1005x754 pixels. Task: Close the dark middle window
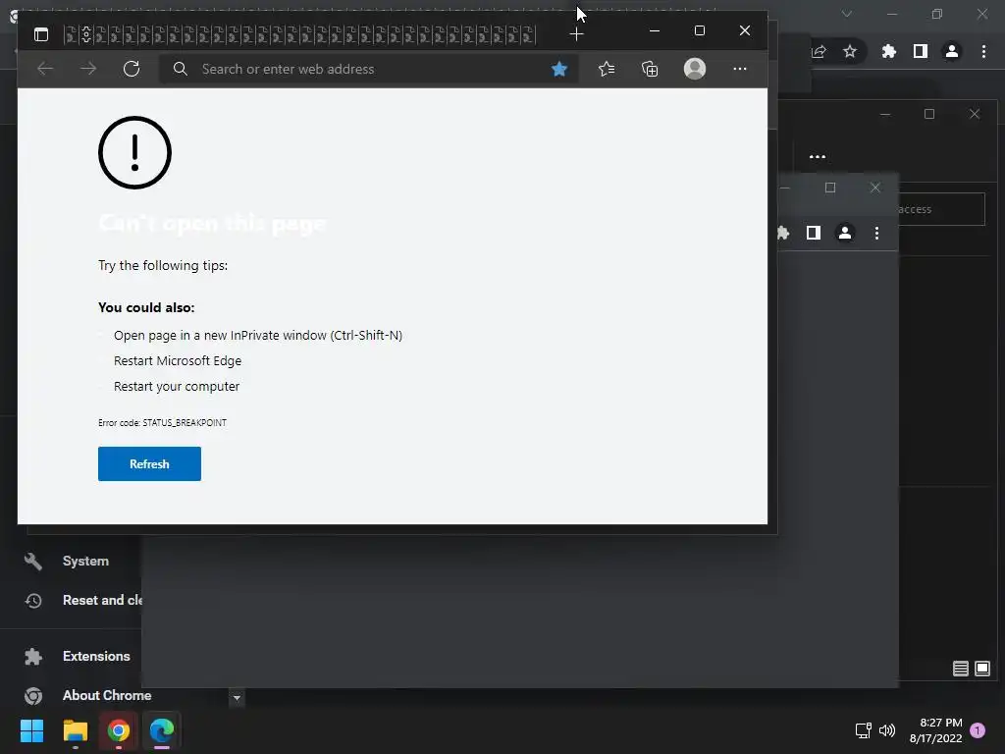coord(975,114)
